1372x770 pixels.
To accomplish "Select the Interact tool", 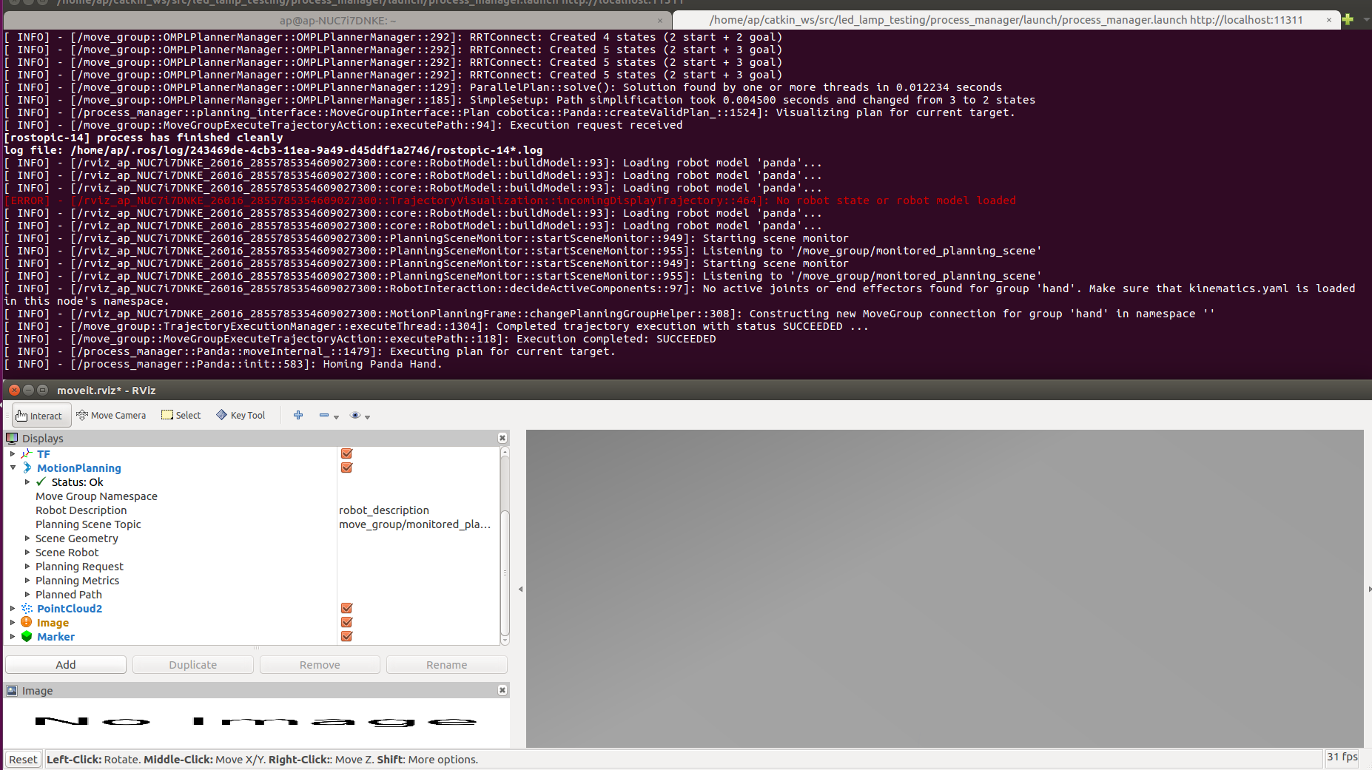I will [41, 416].
